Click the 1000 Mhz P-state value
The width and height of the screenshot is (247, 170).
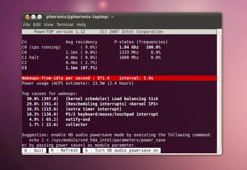click(x=129, y=57)
